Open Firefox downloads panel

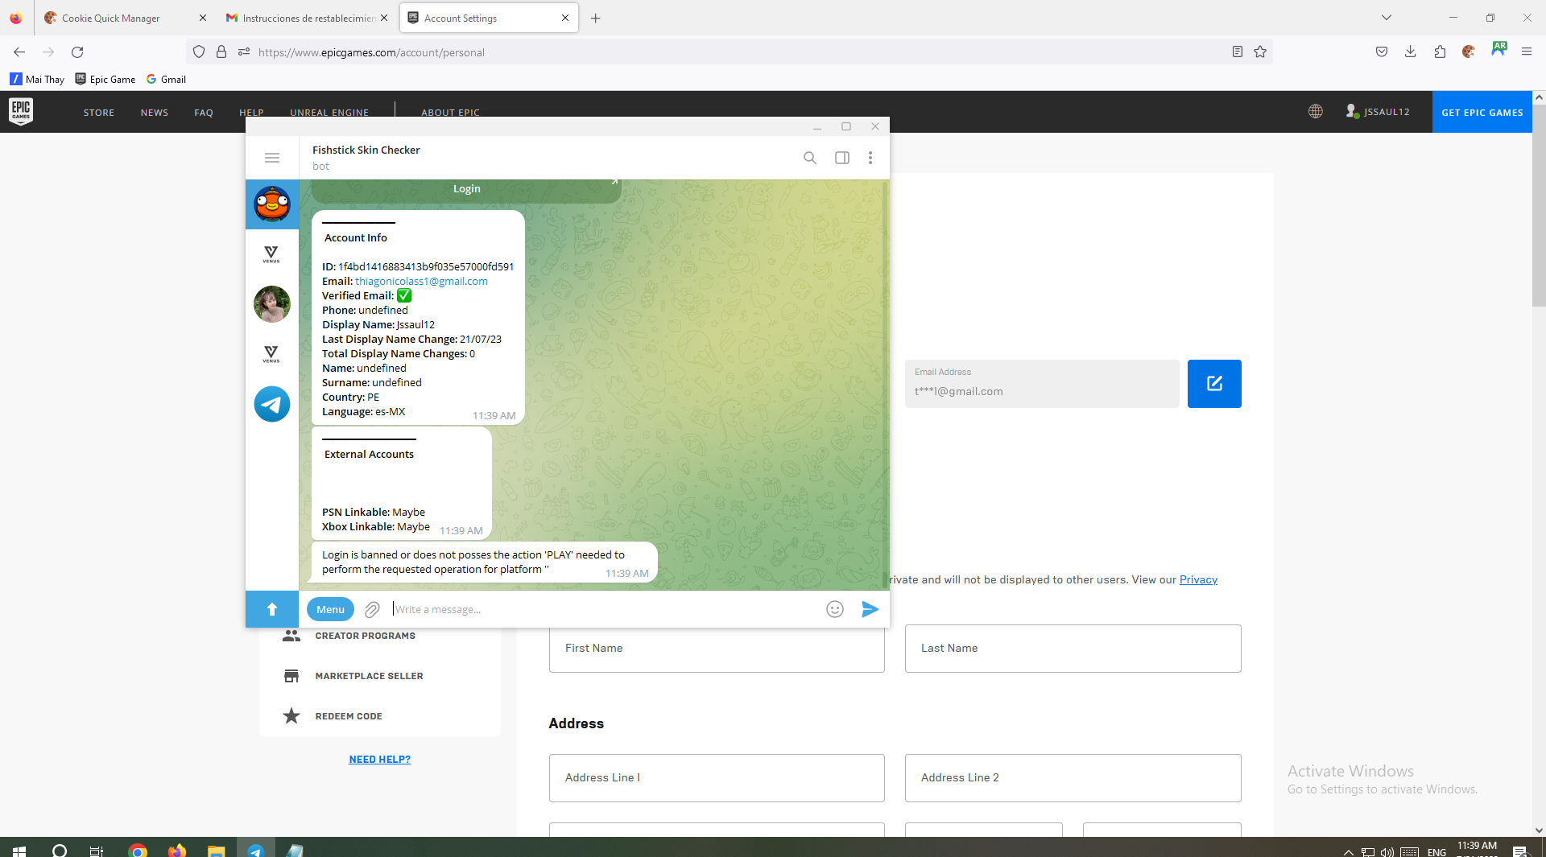[x=1411, y=52]
